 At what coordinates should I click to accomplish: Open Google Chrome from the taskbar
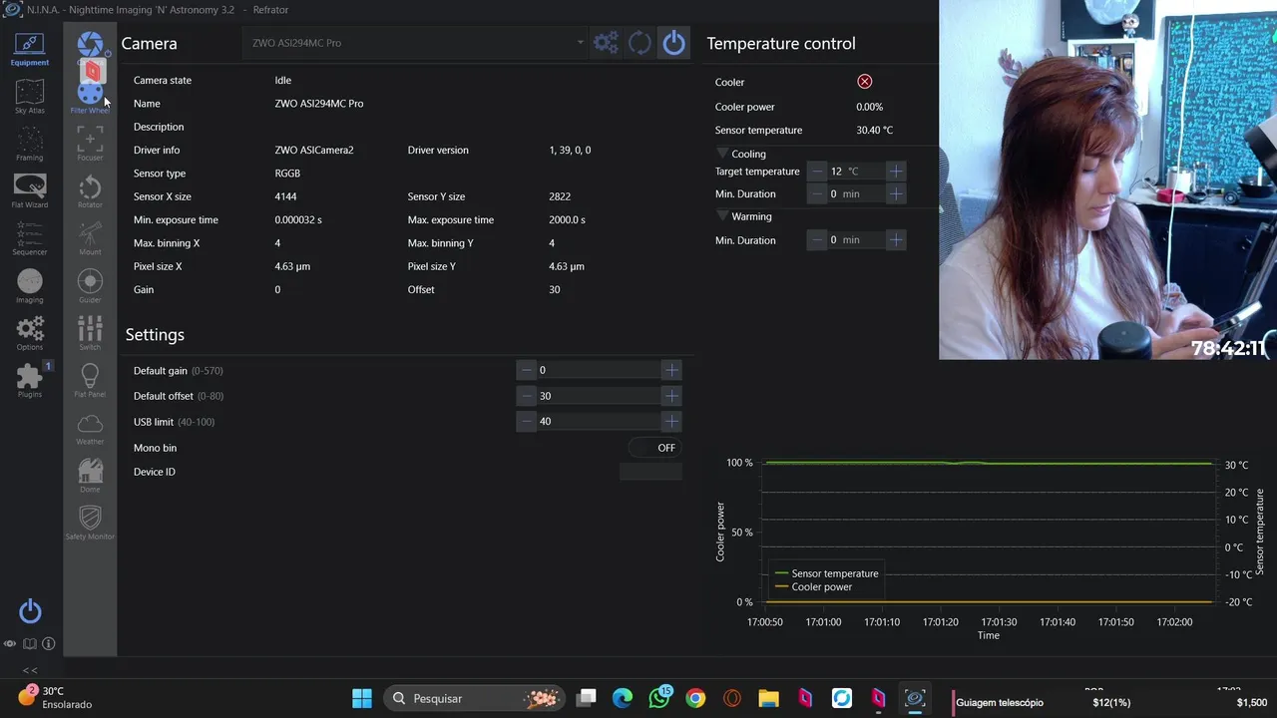click(x=695, y=698)
